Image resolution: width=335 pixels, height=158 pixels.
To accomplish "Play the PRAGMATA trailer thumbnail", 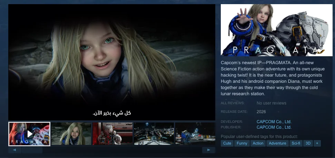I will [x=29, y=134].
